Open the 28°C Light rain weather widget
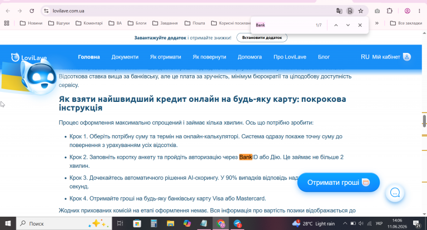 [x=313, y=223]
